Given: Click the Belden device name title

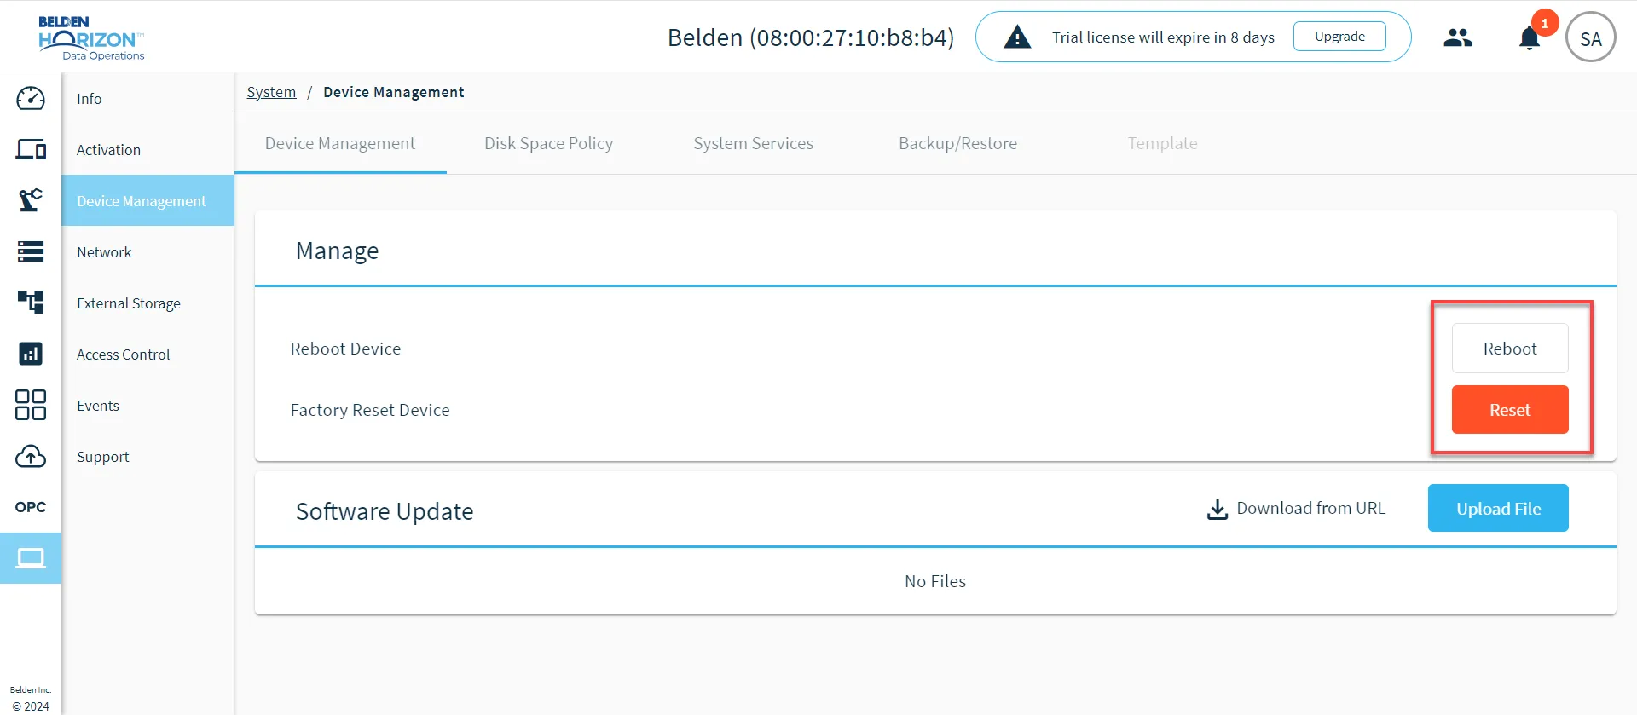Looking at the screenshot, I should [811, 37].
